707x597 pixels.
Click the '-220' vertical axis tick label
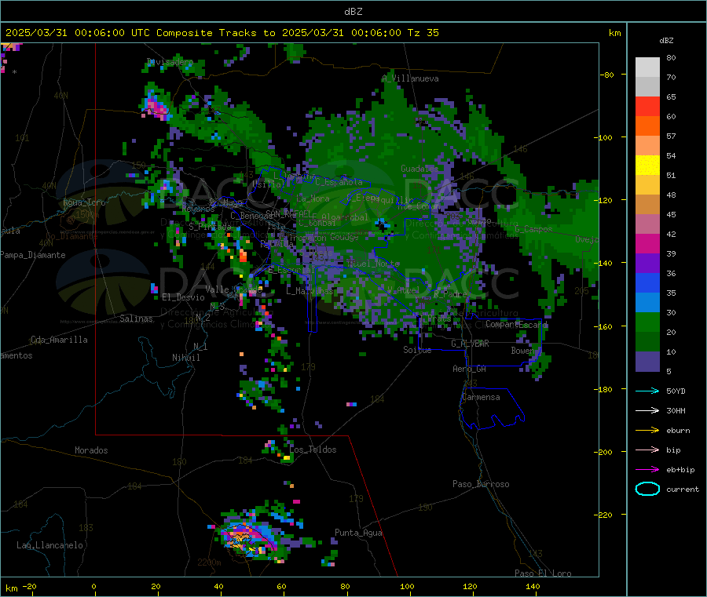(605, 515)
